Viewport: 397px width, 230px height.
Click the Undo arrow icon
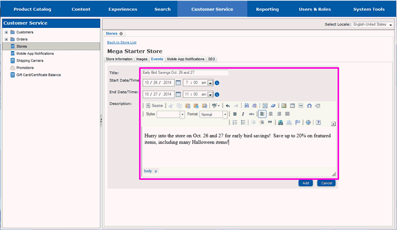227,106
